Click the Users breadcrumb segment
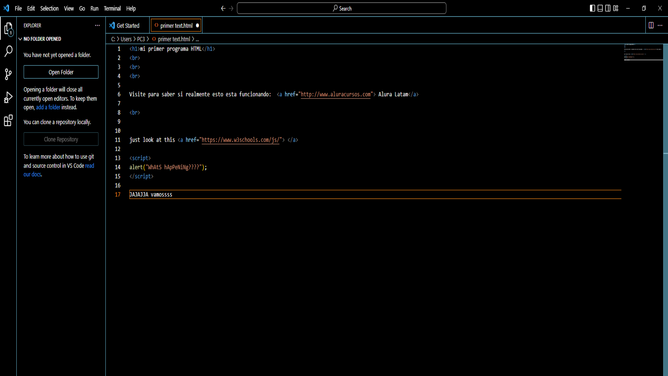The width and height of the screenshot is (668, 376). [126, 39]
